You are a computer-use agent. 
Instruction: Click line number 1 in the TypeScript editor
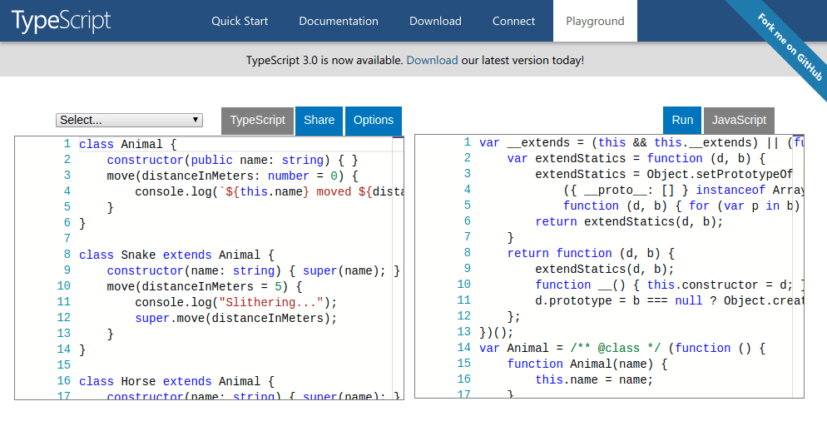tap(67, 144)
